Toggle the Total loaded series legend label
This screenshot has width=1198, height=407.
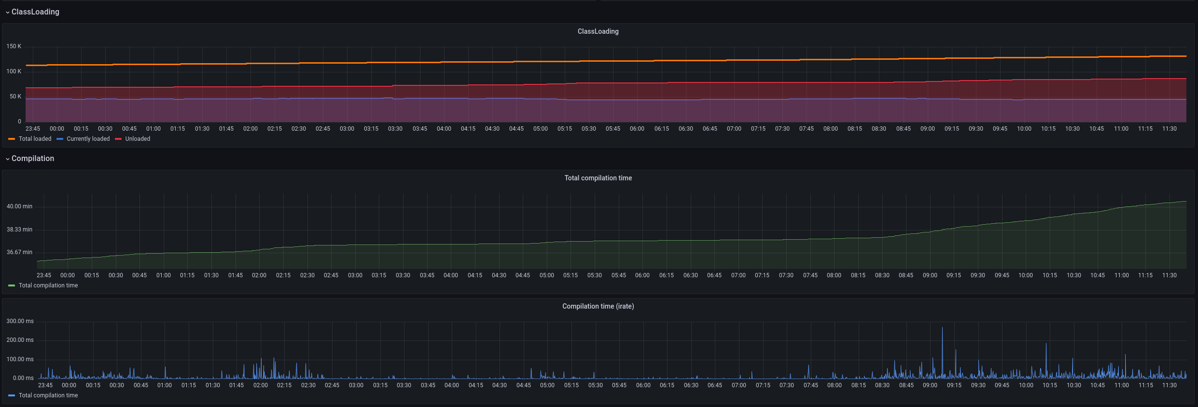click(35, 139)
